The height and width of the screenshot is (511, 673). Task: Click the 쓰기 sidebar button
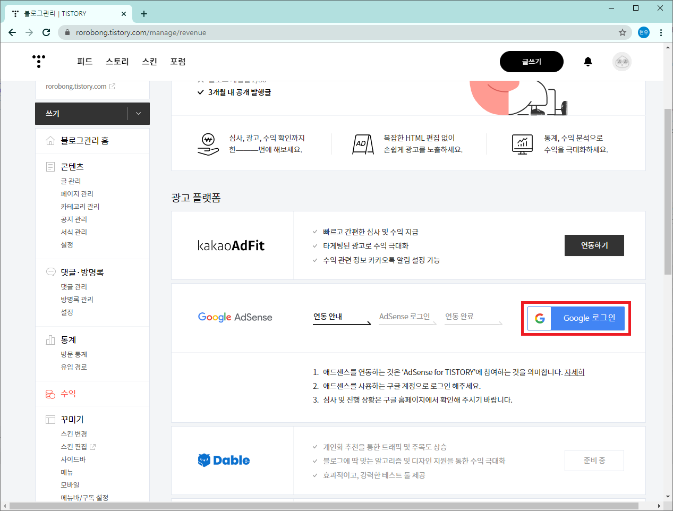(81, 114)
